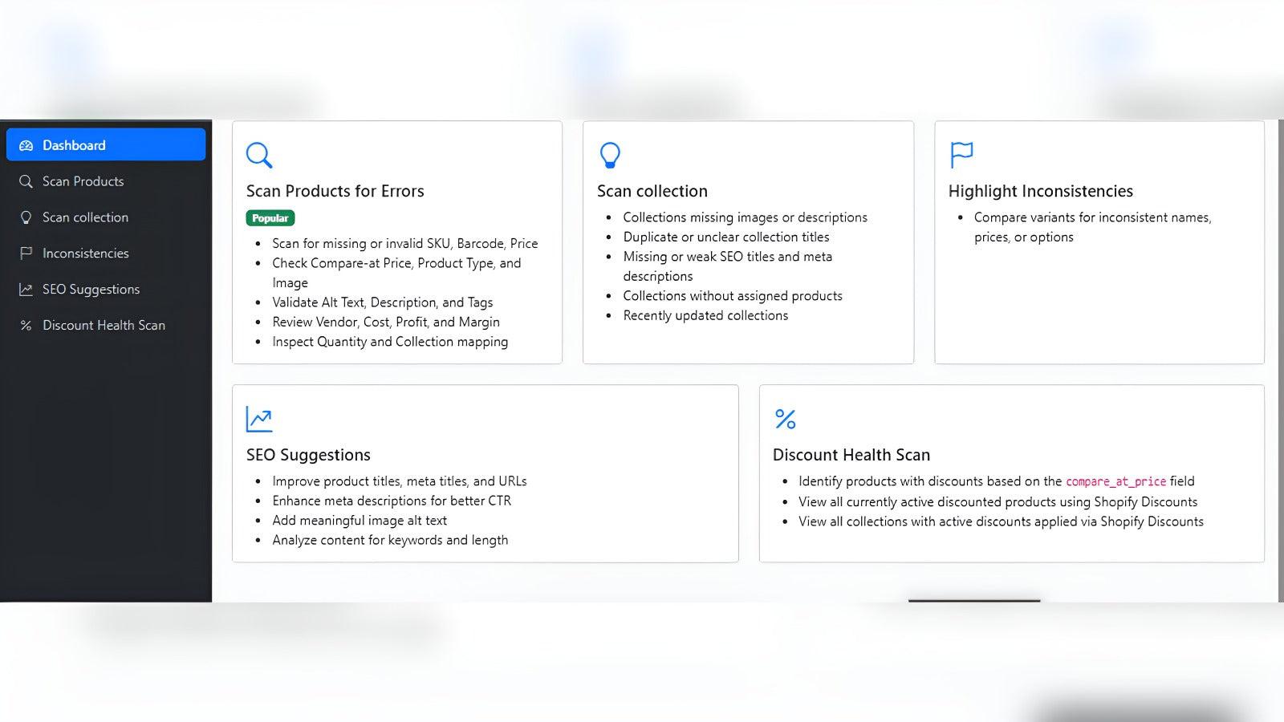Select the Dashboard icon in the sidebar
Image resolution: width=1284 pixels, height=722 pixels.
pos(26,144)
